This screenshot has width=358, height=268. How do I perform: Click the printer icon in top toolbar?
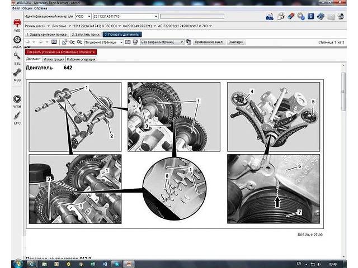pyautogui.click(x=281, y=17)
